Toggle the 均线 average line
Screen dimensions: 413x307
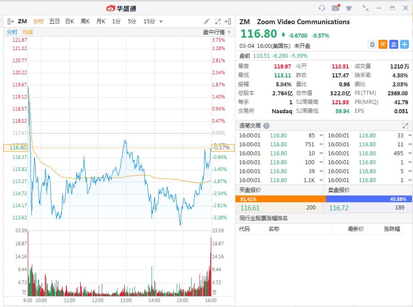click(x=28, y=32)
